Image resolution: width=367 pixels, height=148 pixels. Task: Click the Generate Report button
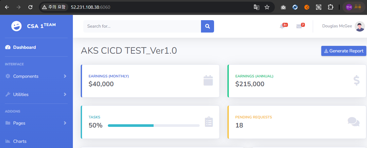pos(343,51)
